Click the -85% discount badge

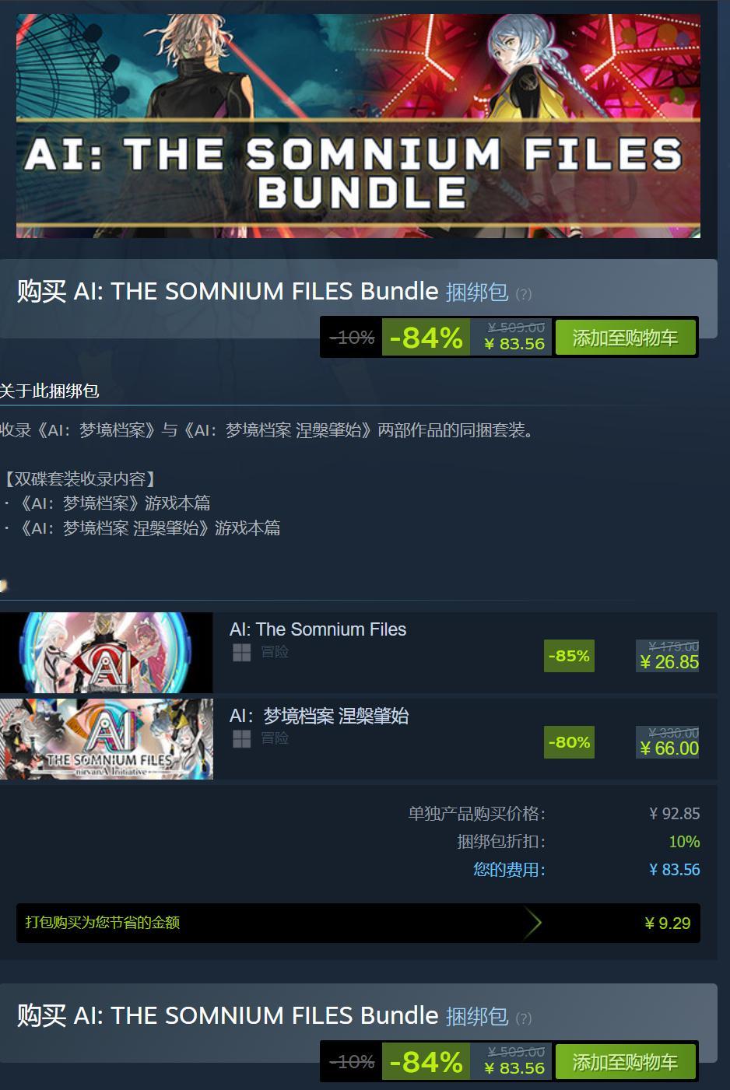pyautogui.click(x=569, y=656)
